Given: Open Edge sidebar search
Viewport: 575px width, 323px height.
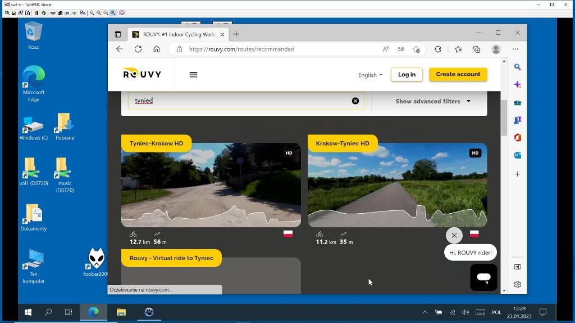Looking at the screenshot, I should 517,67.
